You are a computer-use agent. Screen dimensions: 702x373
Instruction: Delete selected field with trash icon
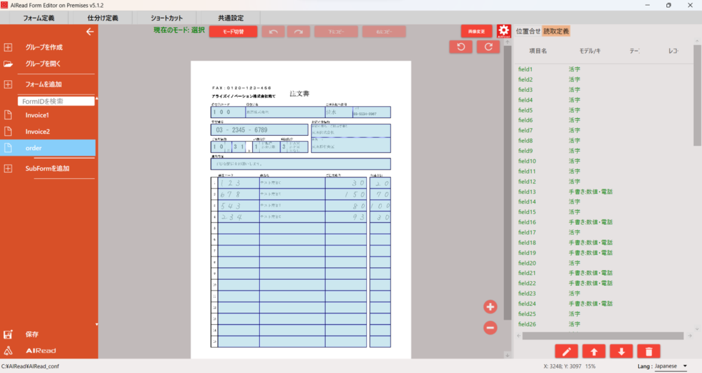click(x=649, y=352)
